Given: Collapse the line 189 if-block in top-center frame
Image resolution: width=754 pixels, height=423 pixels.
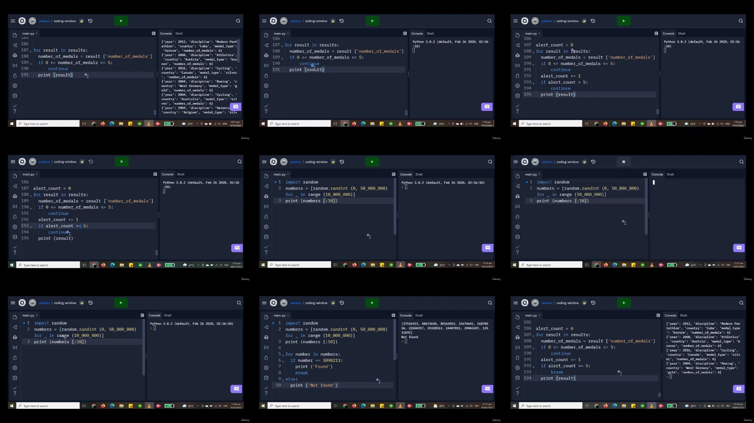Looking at the screenshot, I should click(x=282, y=58).
